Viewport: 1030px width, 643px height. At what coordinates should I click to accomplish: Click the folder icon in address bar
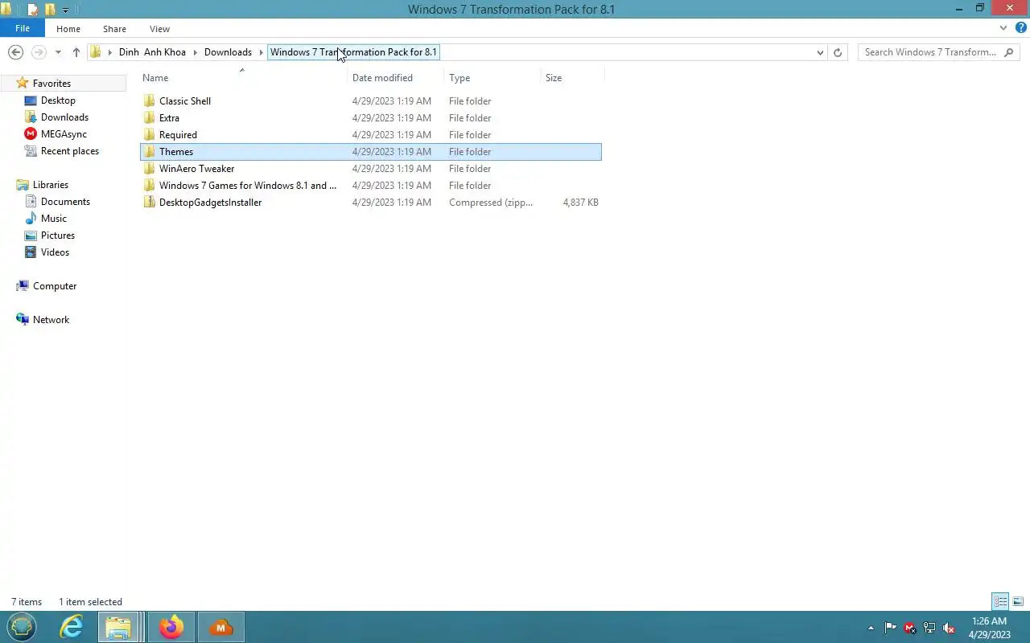(96, 52)
